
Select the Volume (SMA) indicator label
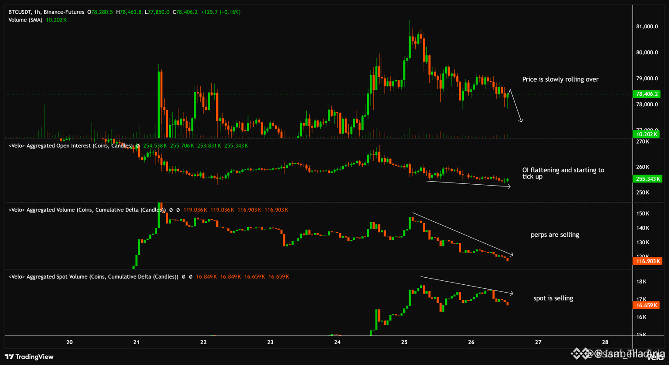coord(26,20)
